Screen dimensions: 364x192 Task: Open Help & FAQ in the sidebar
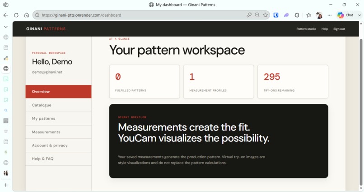click(59, 159)
